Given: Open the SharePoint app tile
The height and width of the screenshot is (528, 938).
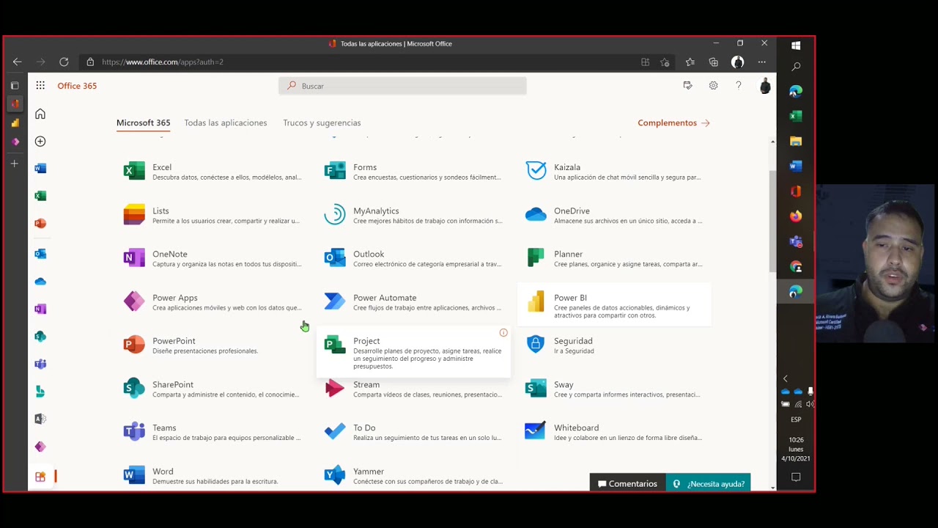Looking at the screenshot, I should point(213,389).
